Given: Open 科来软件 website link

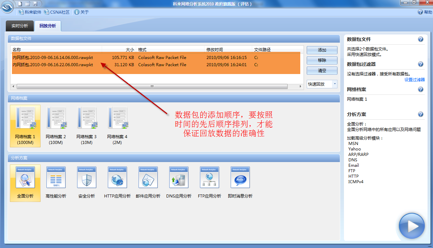Looking at the screenshot, I should coord(30,12).
